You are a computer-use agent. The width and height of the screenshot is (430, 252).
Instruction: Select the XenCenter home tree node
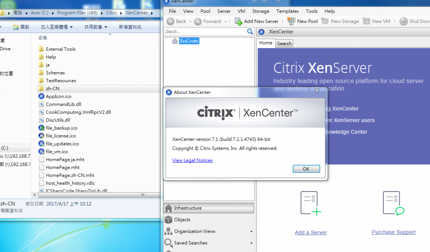point(189,41)
